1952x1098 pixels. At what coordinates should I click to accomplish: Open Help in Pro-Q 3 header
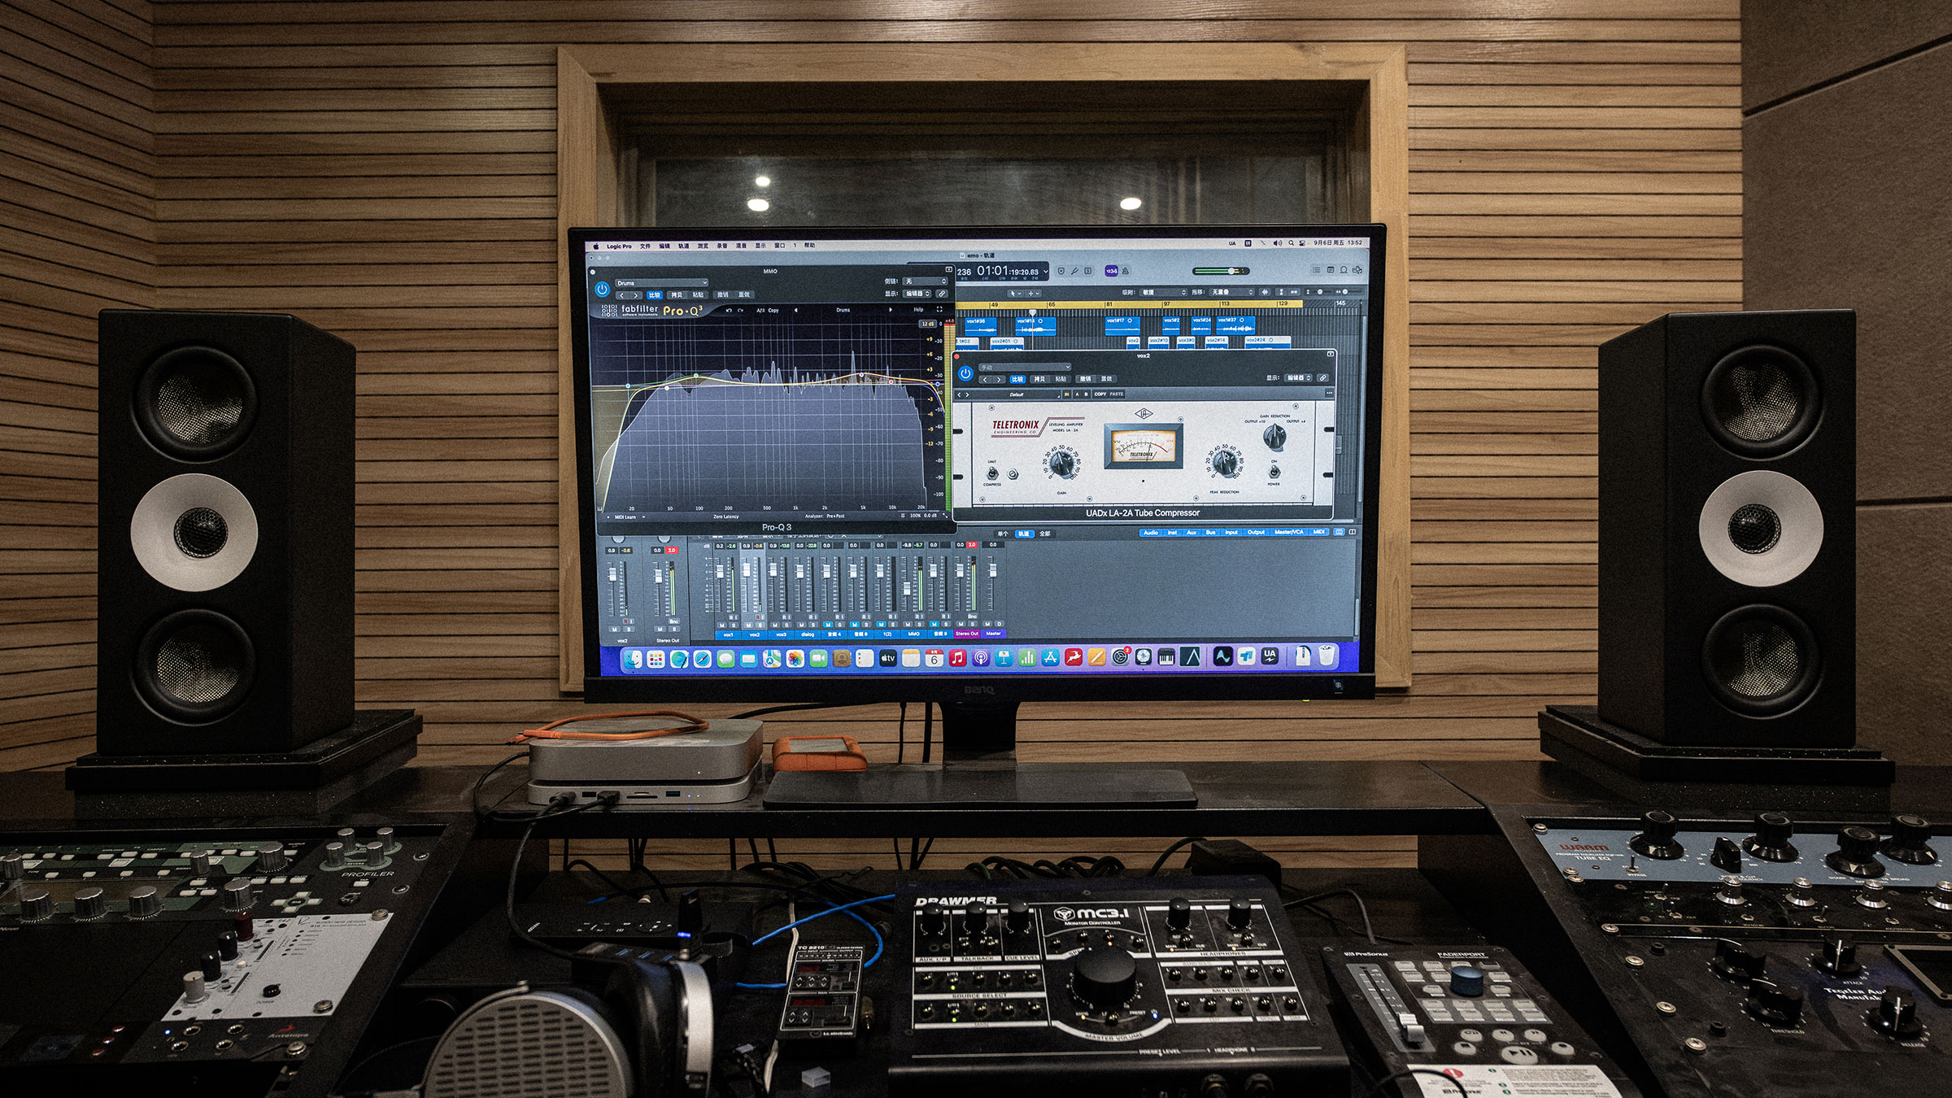point(918,310)
